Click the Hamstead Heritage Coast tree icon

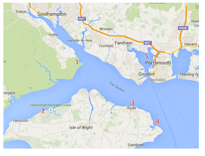click(51, 110)
